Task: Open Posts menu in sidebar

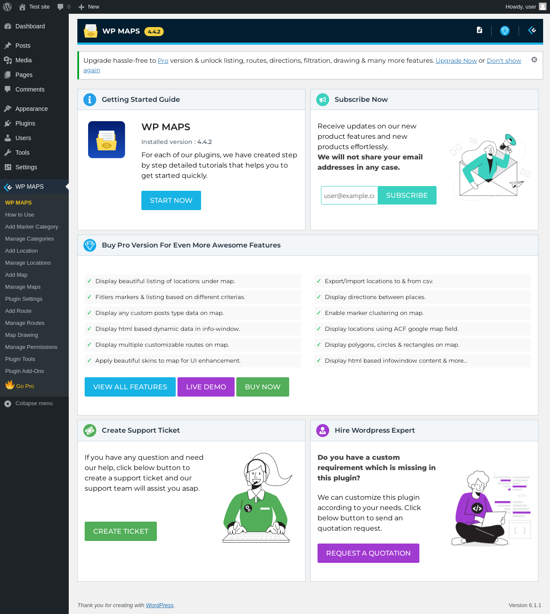Action: (x=34, y=46)
